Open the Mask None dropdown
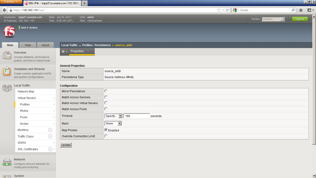This screenshot has height=178, width=316. tap(113, 124)
